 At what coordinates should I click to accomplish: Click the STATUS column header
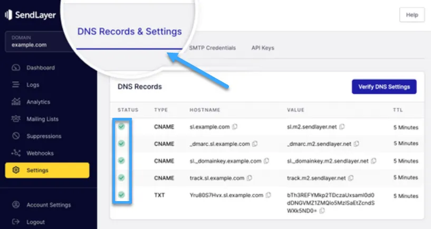128,110
